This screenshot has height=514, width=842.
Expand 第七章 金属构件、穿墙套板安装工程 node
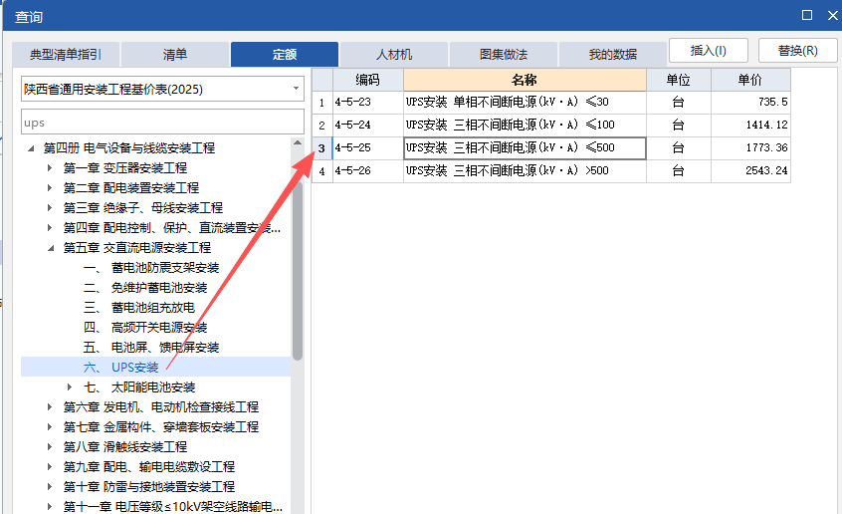pyautogui.click(x=50, y=427)
